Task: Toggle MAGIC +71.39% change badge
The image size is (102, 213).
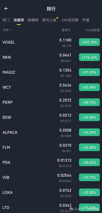Action: (x=89, y=72)
